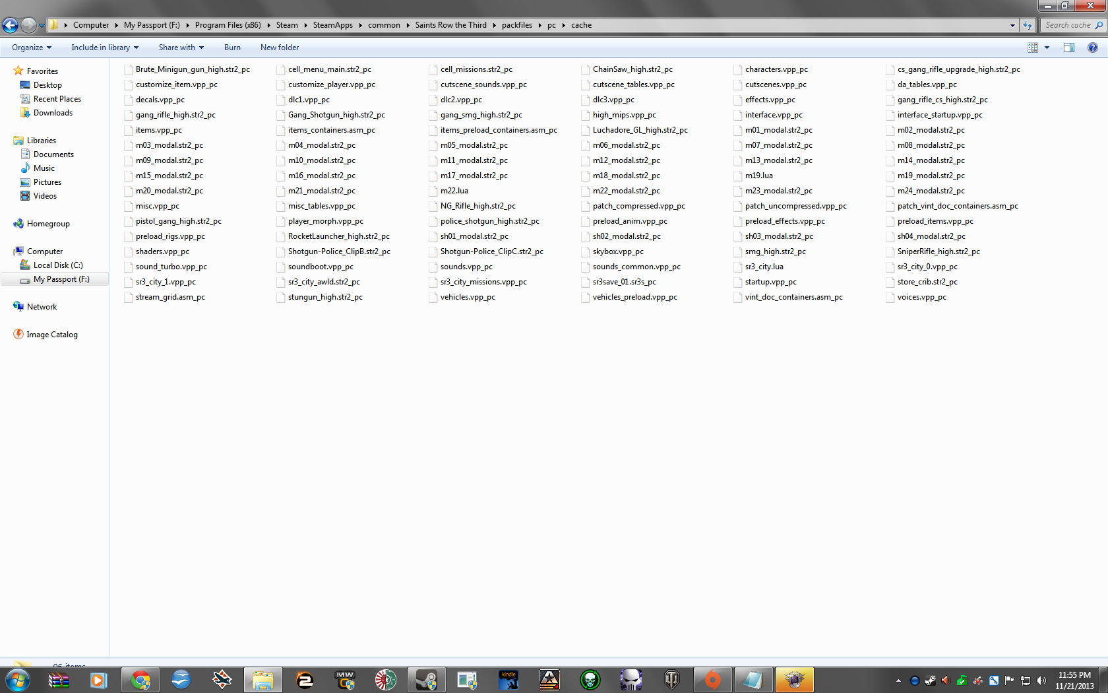Click the Forward navigation arrow
Viewport: 1108px width, 693px height.
pyautogui.click(x=28, y=25)
